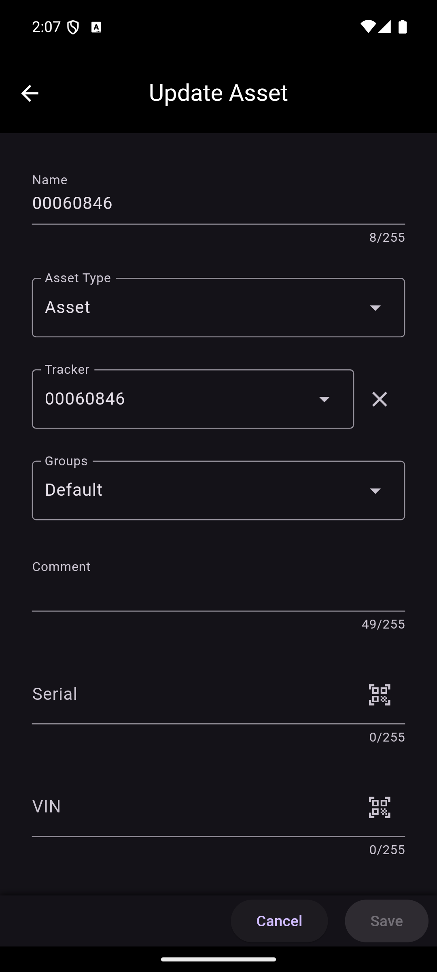Tap the Update Asset title
Screen dimensions: 437x972
(218, 93)
